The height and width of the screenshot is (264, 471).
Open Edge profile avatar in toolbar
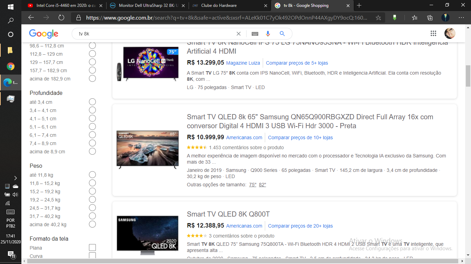click(445, 18)
